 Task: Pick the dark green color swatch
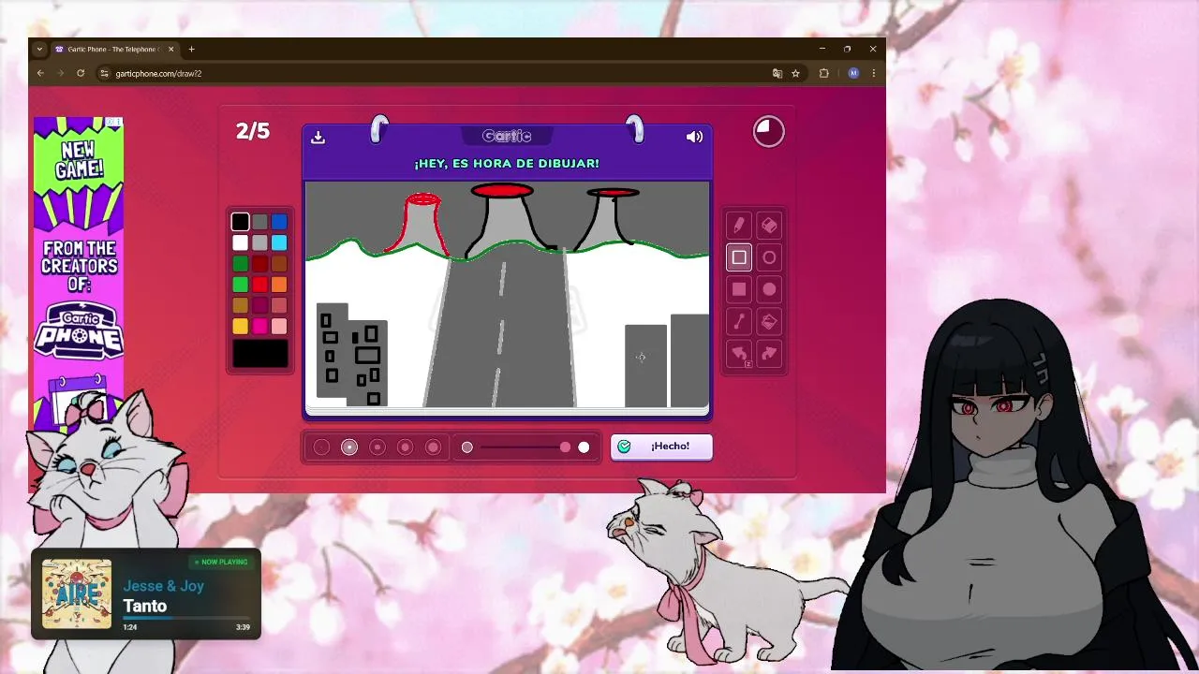tap(240, 264)
